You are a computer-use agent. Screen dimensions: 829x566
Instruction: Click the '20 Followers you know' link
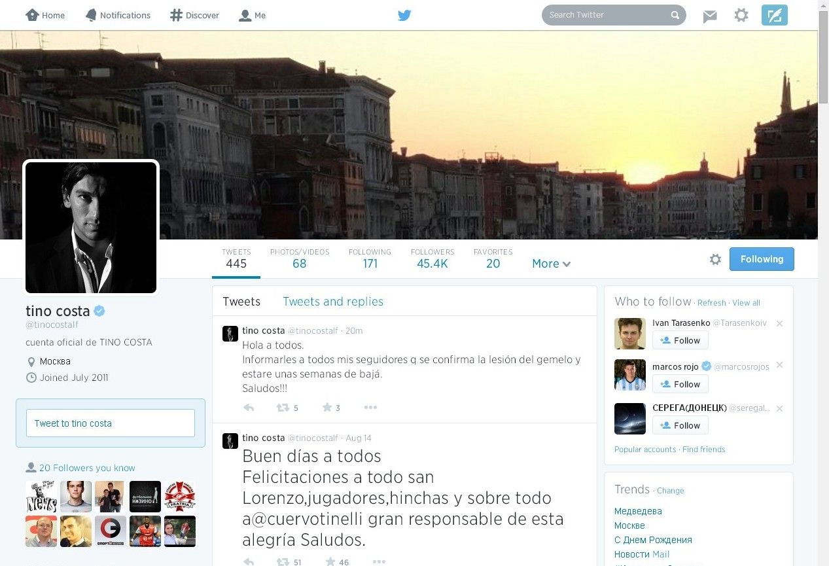(86, 468)
